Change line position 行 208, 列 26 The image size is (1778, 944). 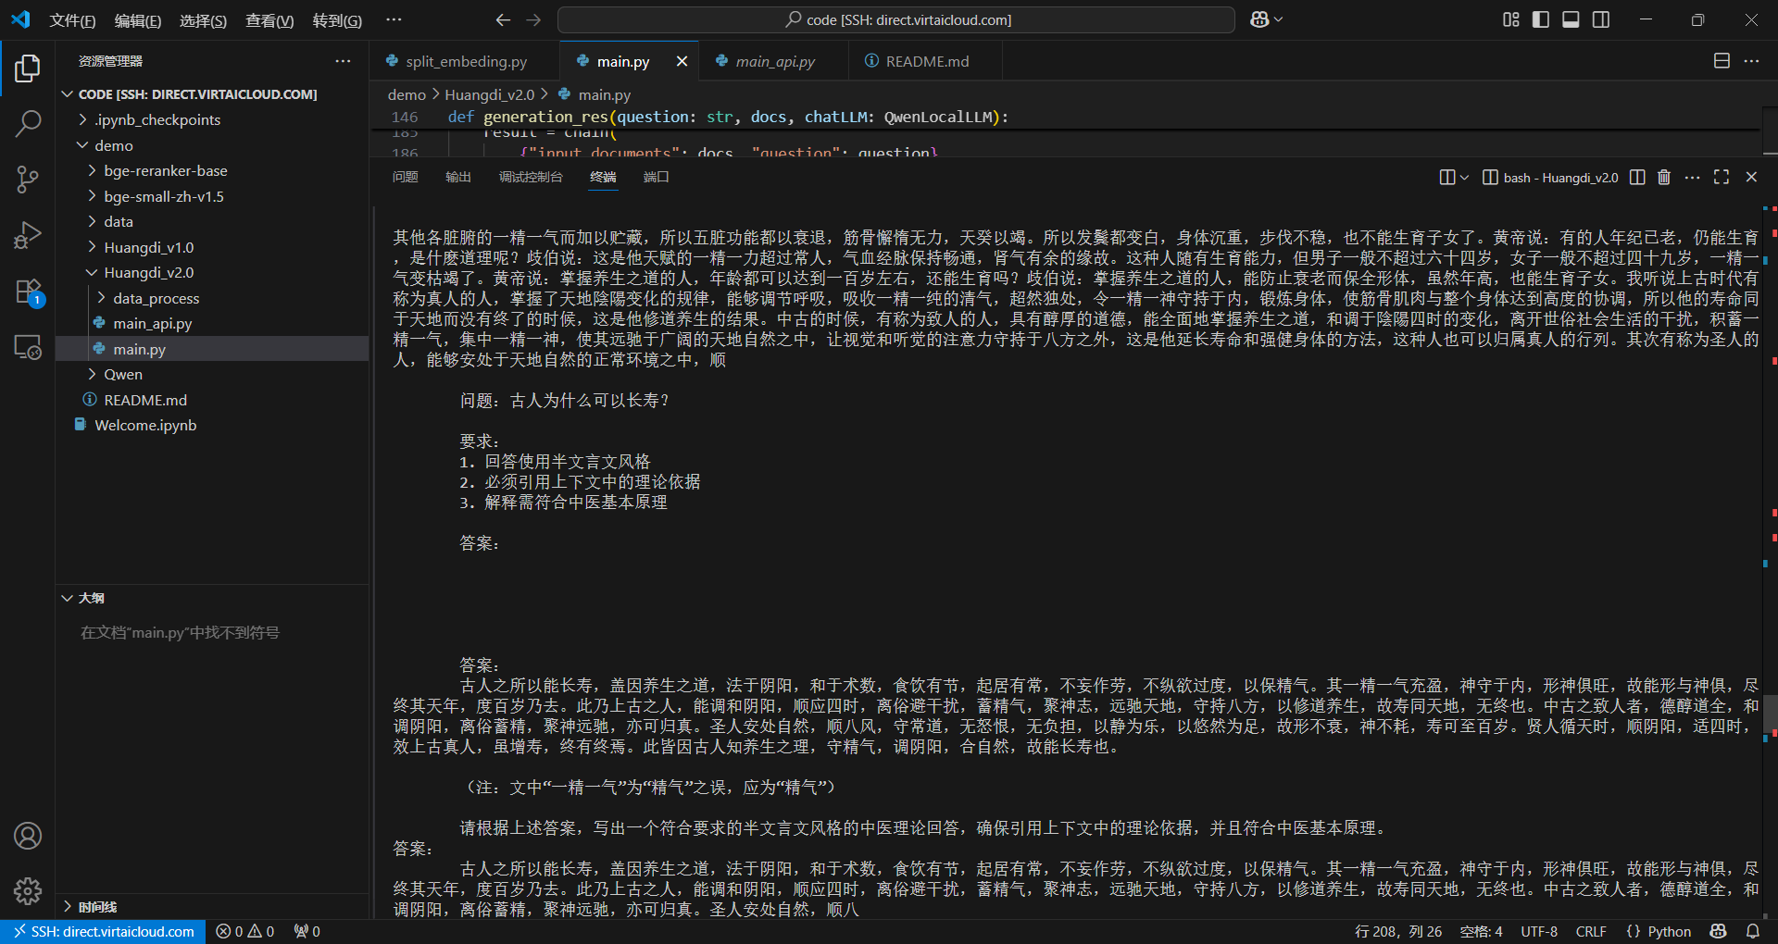[1397, 931]
